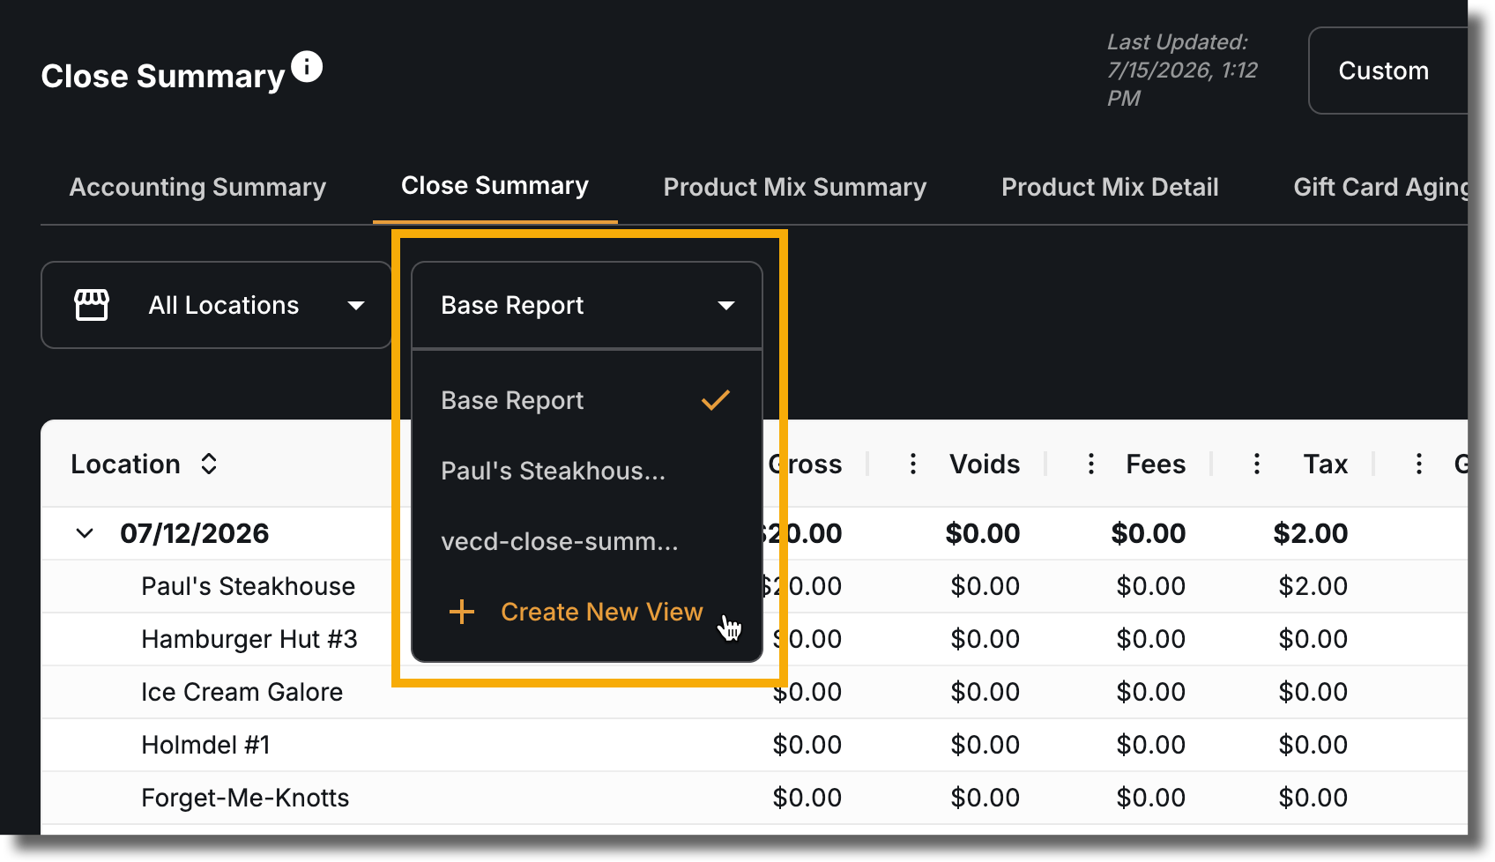Open the All Locations dropdown
Screen dimensions: 1495x862
tap(217, 305)
